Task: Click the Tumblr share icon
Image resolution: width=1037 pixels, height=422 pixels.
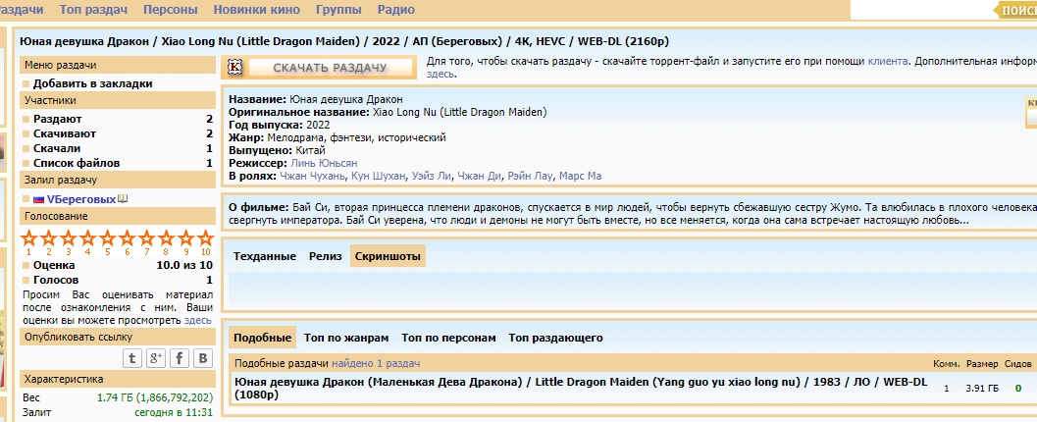Action: [132, 358]
